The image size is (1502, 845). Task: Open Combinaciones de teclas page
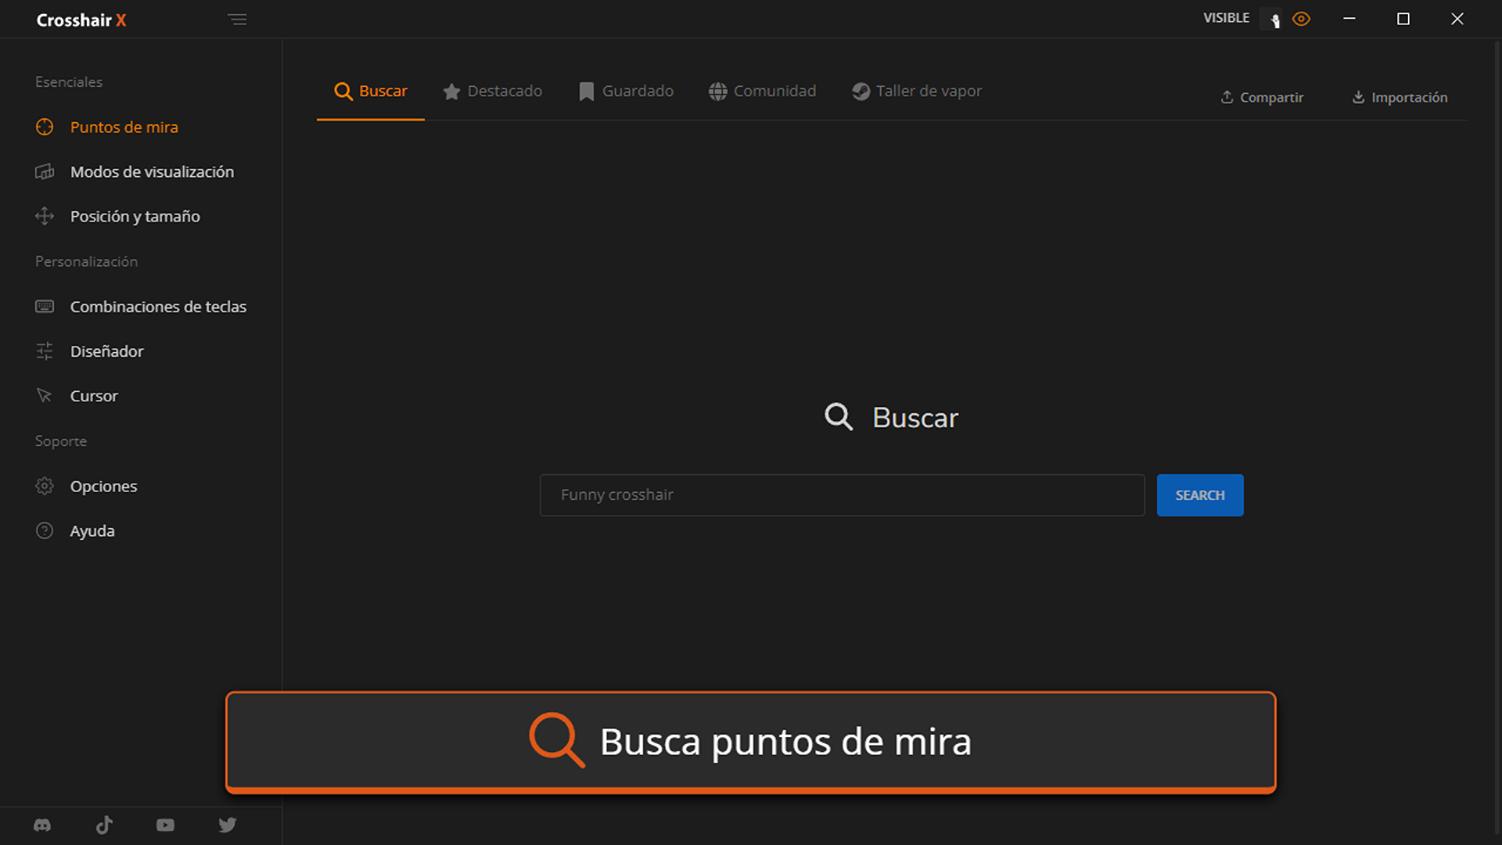pyautogui.click(x=141, y=306)
